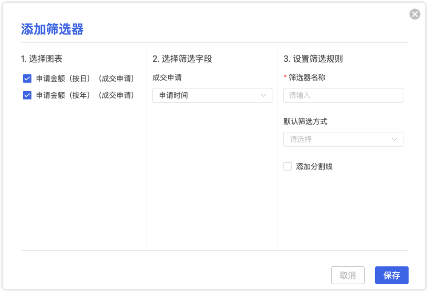Uncheck the 申请金额（按年）checkbox
This screenshot has width=428, height=292.
click(27, 95)
